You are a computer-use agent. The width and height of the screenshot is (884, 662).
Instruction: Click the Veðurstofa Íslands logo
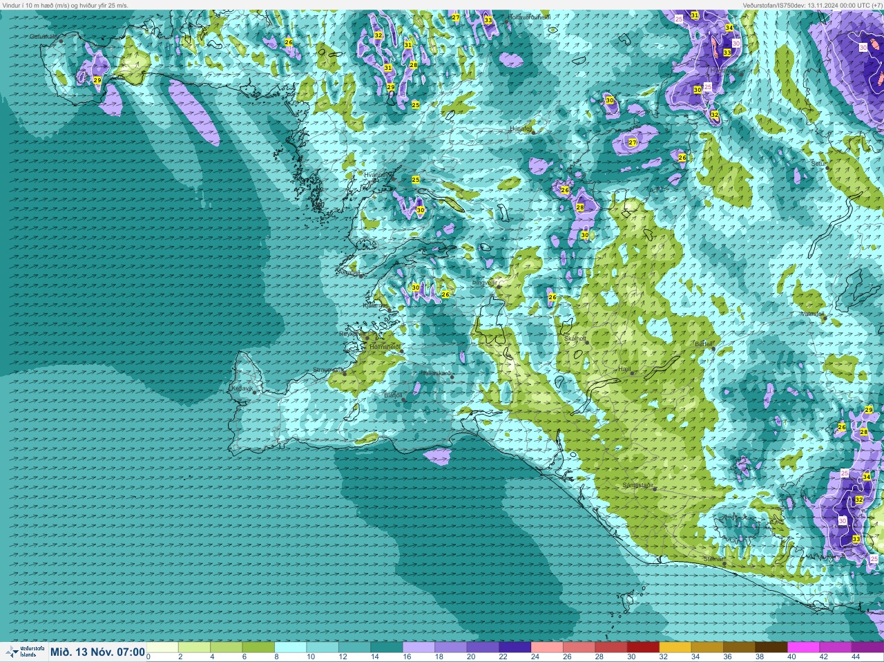click(26, 652)
